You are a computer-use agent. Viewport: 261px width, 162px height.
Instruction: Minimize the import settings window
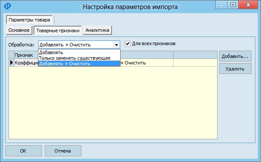221,5
